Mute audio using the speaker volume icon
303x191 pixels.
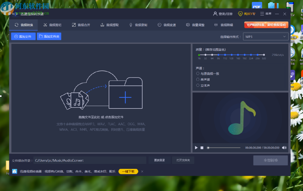(x=284, y=148)
